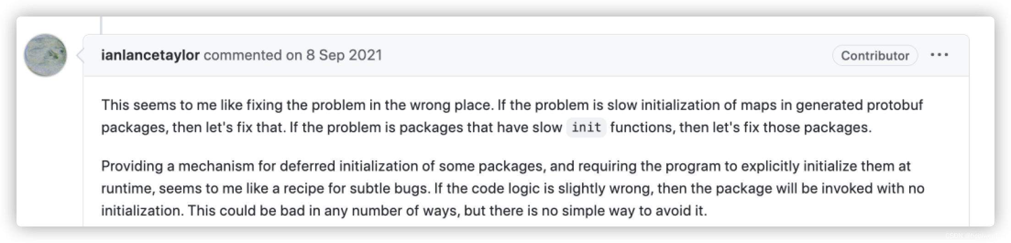The height and width of the screenshot is (243, 1011).
Task: Click the paragraph starting 'Providing a mechanism'
Action: (x=504, y=188)
